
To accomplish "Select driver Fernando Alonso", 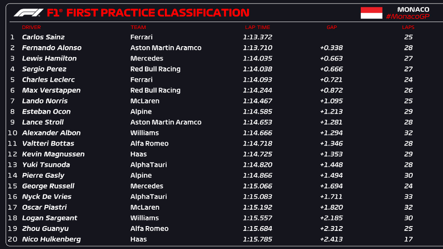I will pyautogui.click(x=52, y=48).
